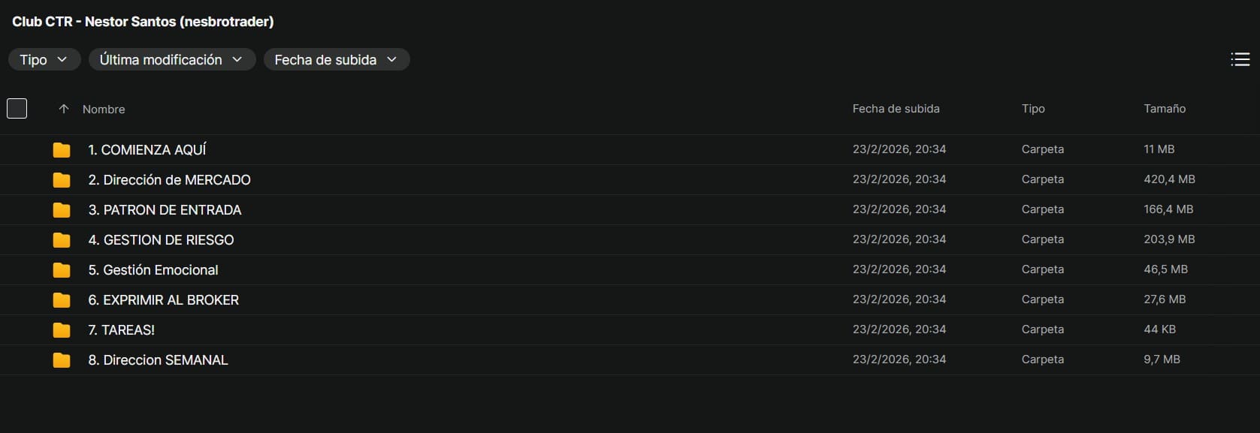The width and height of the screenshot is (1260, 433).
Task: Open the Tipo filter dropdown
Action: pos(44,59)
